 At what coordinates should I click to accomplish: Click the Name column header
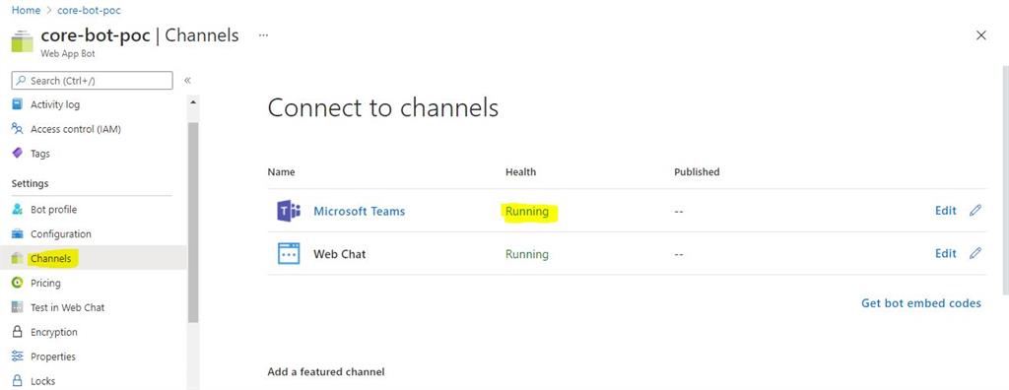(x=281, y=171)
